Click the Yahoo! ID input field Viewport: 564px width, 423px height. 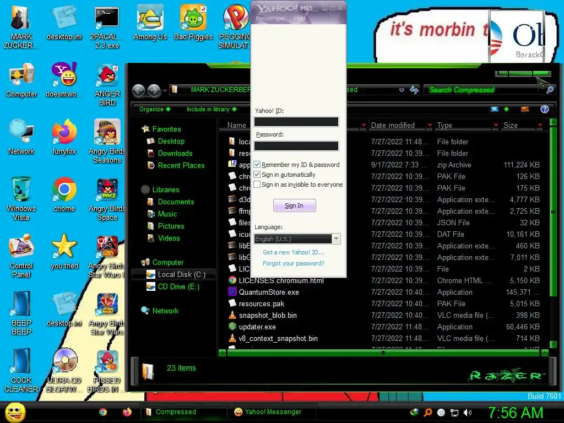point(296,122)
